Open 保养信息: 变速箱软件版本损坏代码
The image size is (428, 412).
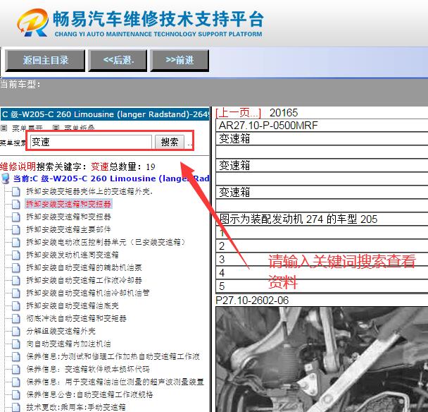tap(88, 369)
